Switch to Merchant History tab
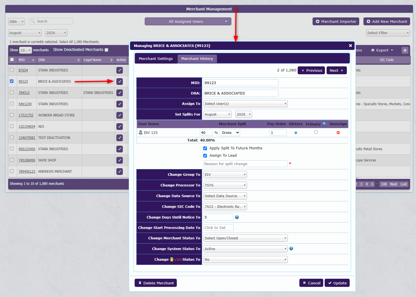The width and height of the screenshot is (416, 297). (197, 59)
